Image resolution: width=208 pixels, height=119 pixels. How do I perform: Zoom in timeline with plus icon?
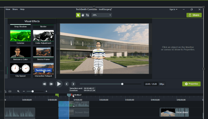click(46, 91)
